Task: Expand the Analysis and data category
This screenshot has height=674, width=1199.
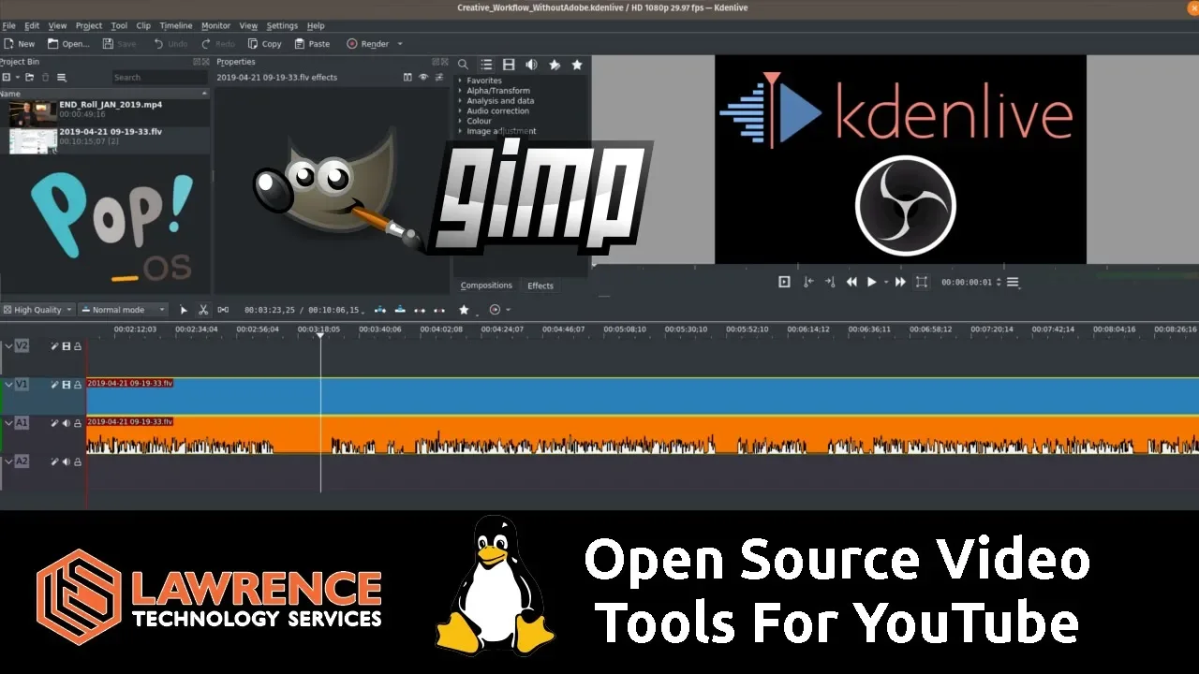Action: pyautogui.click(x=459, y=101)
